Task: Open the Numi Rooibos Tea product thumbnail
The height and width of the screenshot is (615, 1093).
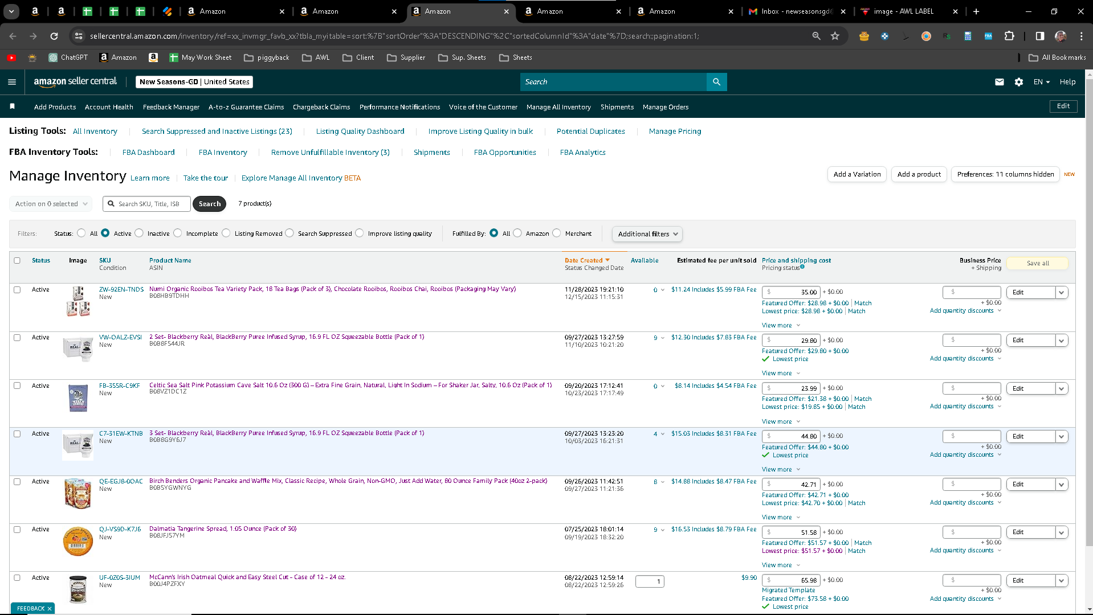Action: pos(78,302)
